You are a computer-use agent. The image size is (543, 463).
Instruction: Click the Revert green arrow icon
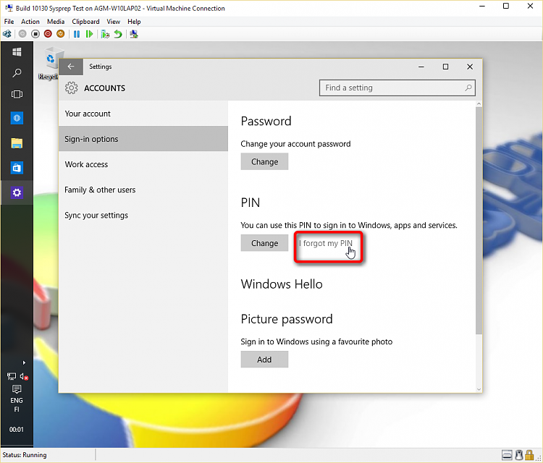[x=118, y=34]
